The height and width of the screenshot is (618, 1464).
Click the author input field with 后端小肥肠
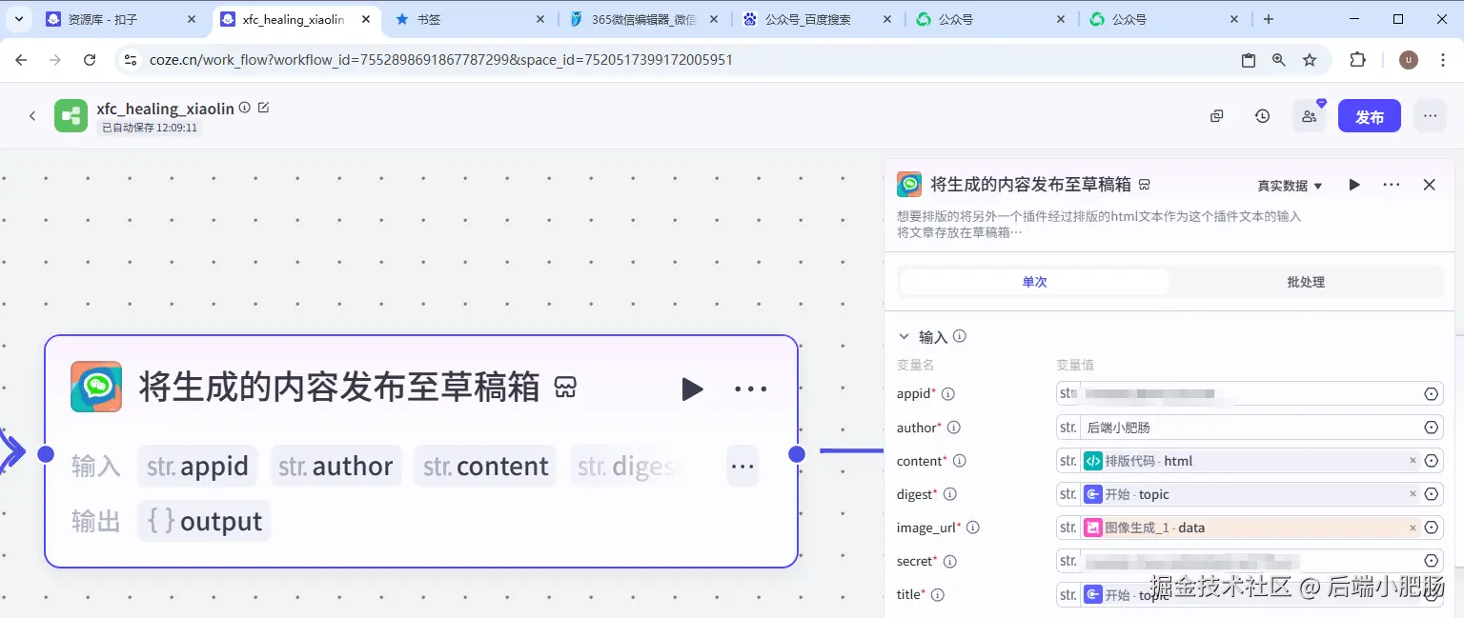coord(1250,428)
